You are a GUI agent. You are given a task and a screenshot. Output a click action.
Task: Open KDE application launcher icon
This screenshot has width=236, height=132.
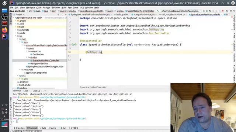pos(4,3)
